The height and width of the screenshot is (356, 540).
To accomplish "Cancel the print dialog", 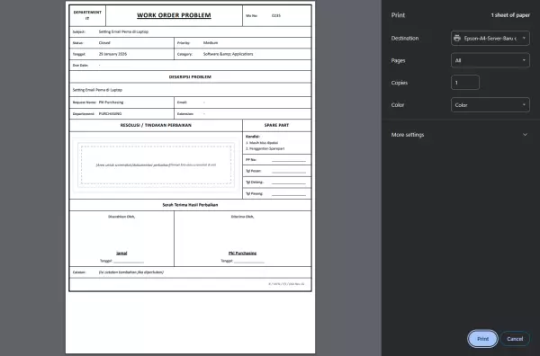I will [x=515, y=339].
